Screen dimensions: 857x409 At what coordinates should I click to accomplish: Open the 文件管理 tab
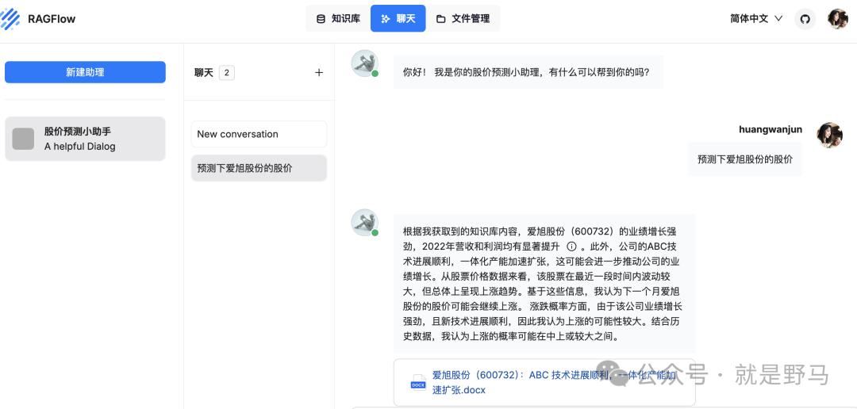(x=463, y=18)
